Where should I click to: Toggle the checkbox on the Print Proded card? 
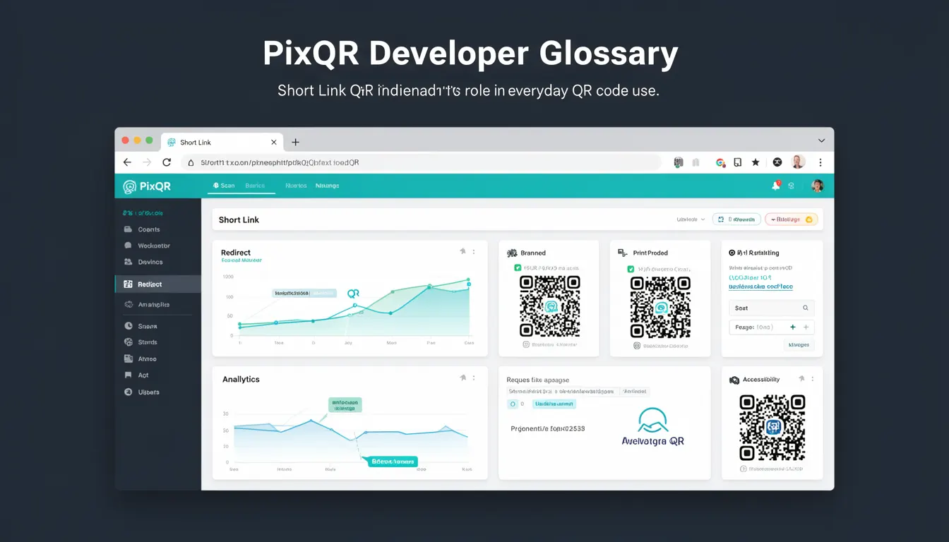tap(631, 269)
